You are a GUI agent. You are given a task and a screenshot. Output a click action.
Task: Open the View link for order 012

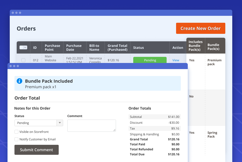tap(176, 60)
